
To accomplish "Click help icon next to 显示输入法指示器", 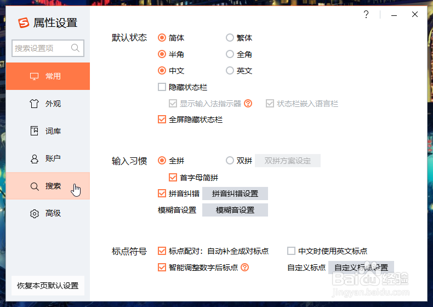I will coord(248,104).
